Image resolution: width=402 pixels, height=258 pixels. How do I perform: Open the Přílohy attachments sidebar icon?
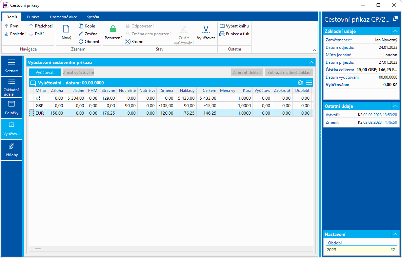click(12, 146)
